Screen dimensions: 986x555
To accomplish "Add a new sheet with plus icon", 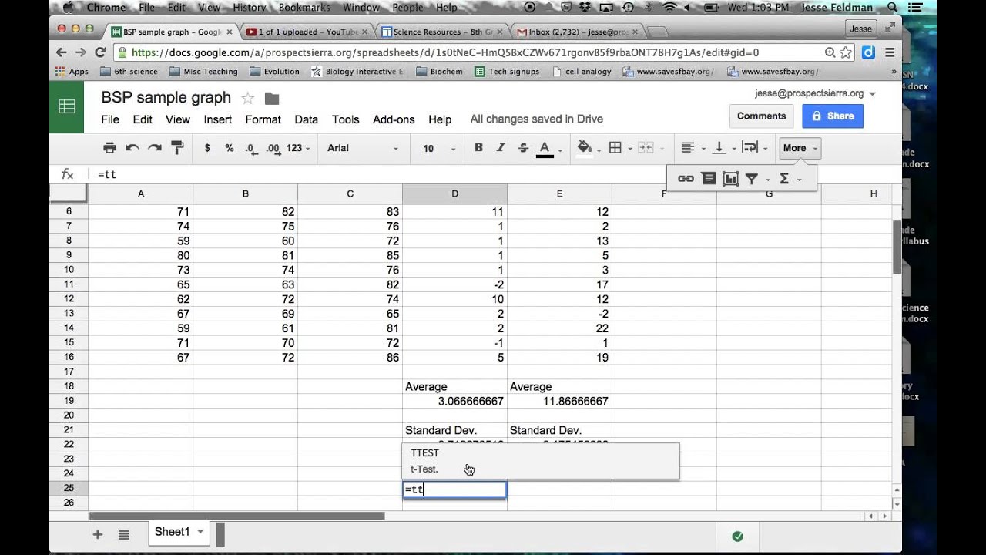I will (98, 534).
